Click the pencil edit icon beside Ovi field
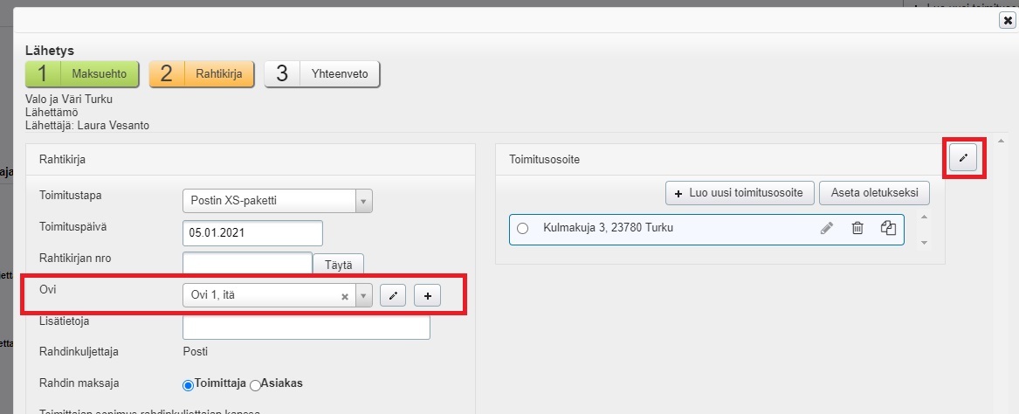 393,296
